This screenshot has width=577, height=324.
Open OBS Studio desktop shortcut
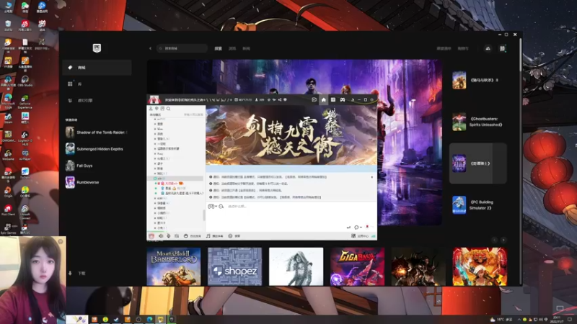(25, 81)
